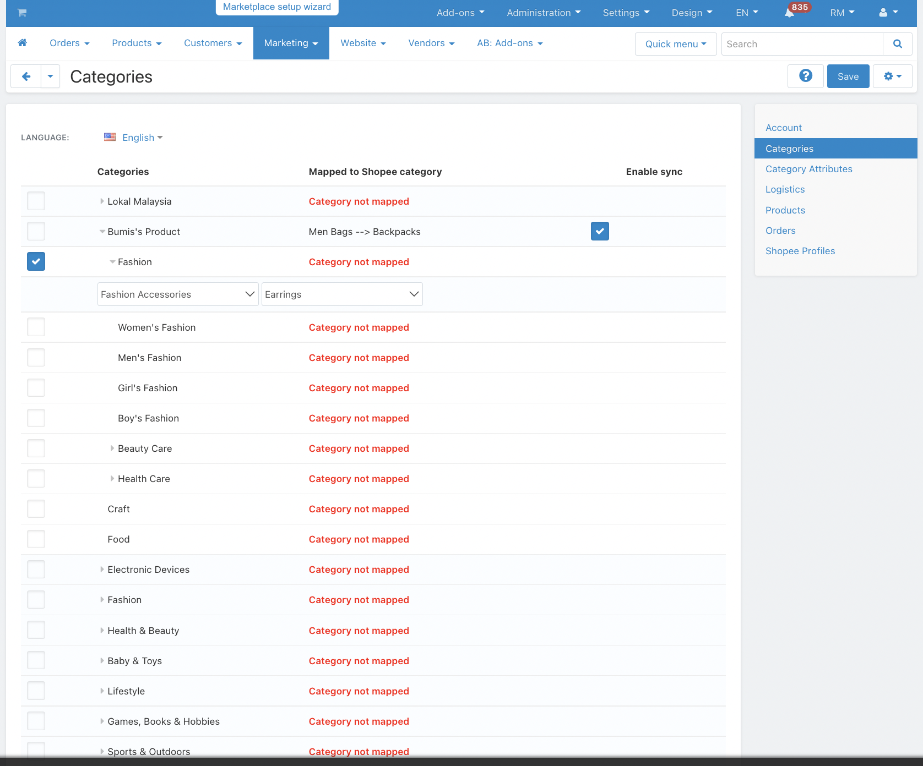This screenshot has height=766, width=923.
Task: Open the Orders menu
Action: point(69,43)
